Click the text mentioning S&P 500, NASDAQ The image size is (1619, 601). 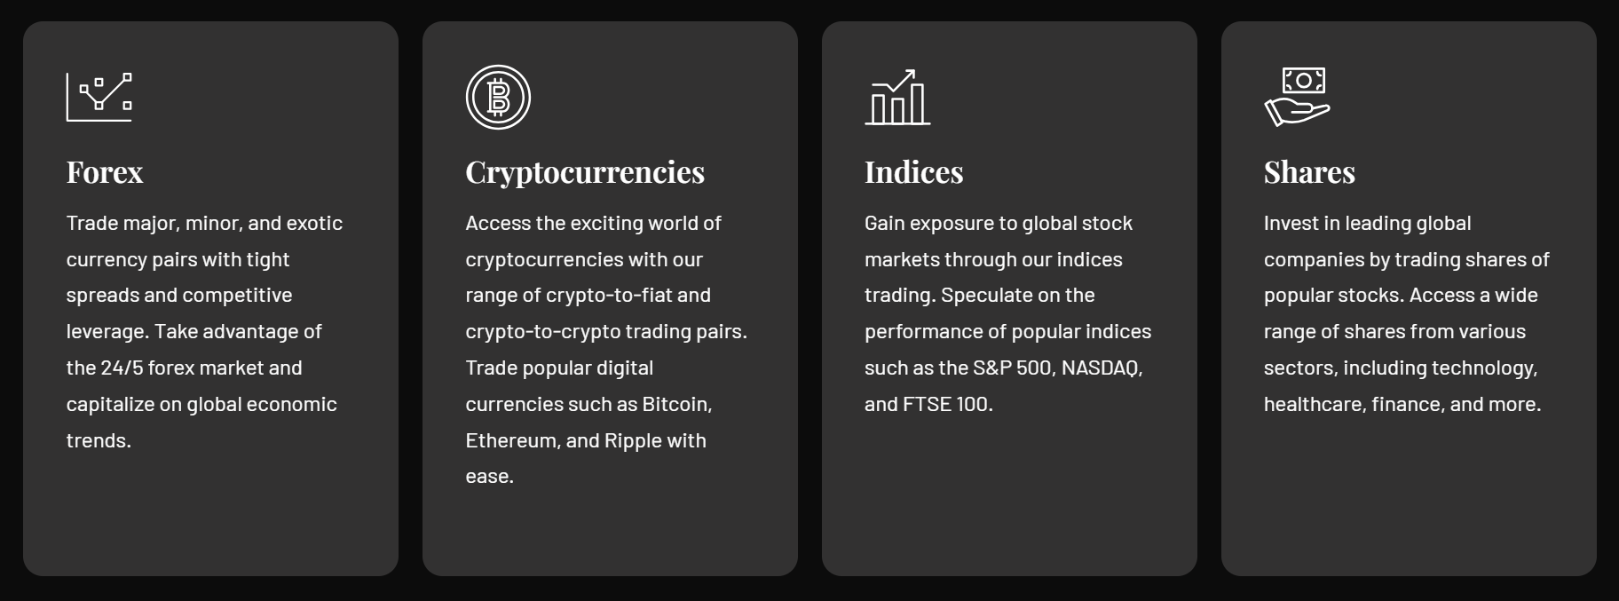click(x=1003, y=368)
